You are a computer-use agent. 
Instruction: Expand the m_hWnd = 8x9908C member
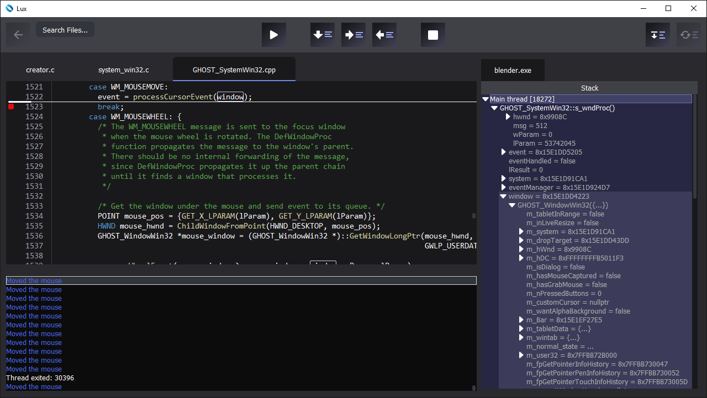point(521,250)
